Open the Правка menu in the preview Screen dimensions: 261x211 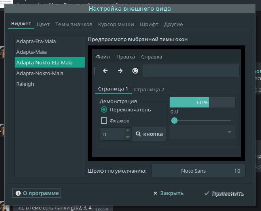point(125,57)
